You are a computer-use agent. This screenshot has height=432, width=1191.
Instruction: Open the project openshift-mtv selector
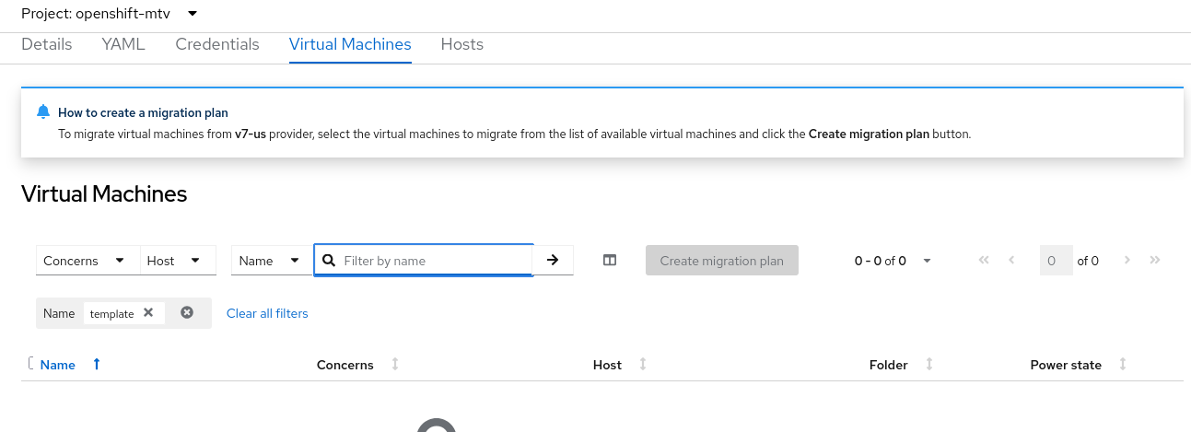pyautogui.click(x=110, y=14)
